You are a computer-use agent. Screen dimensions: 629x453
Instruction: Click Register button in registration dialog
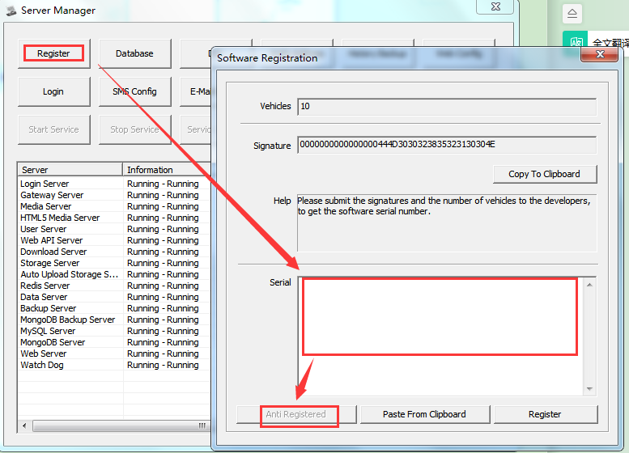point(545,414)
